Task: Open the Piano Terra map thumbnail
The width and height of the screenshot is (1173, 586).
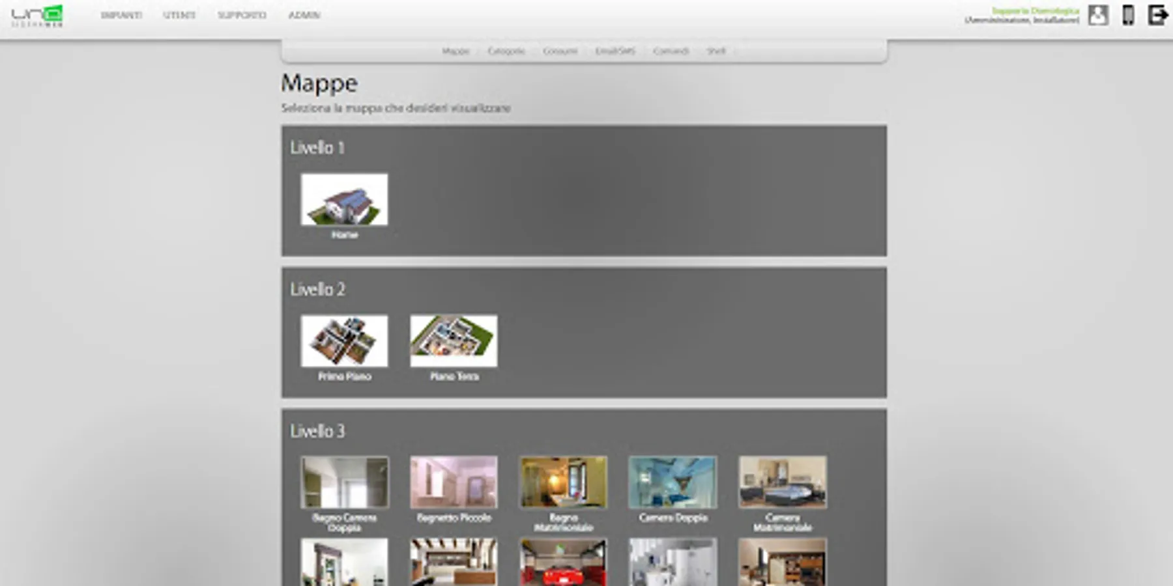Action: pos(454,341)
